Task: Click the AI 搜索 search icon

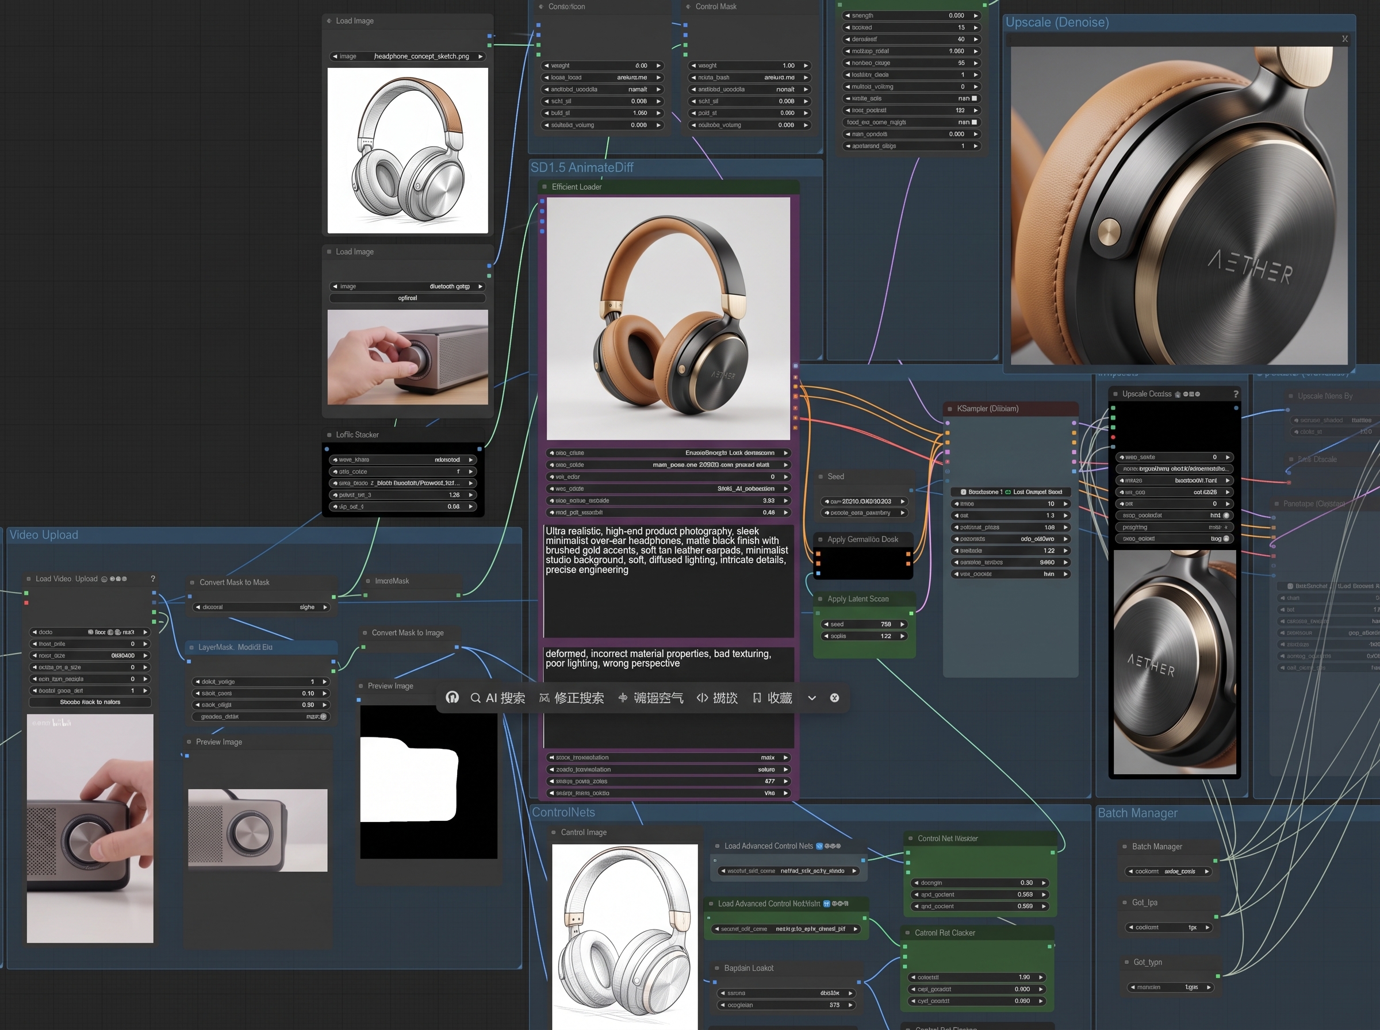Action: 475,698
